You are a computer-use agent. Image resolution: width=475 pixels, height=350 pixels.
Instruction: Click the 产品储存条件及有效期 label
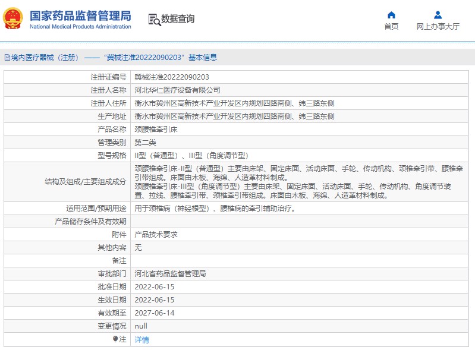pyautogui.click(x=90, y=221)
